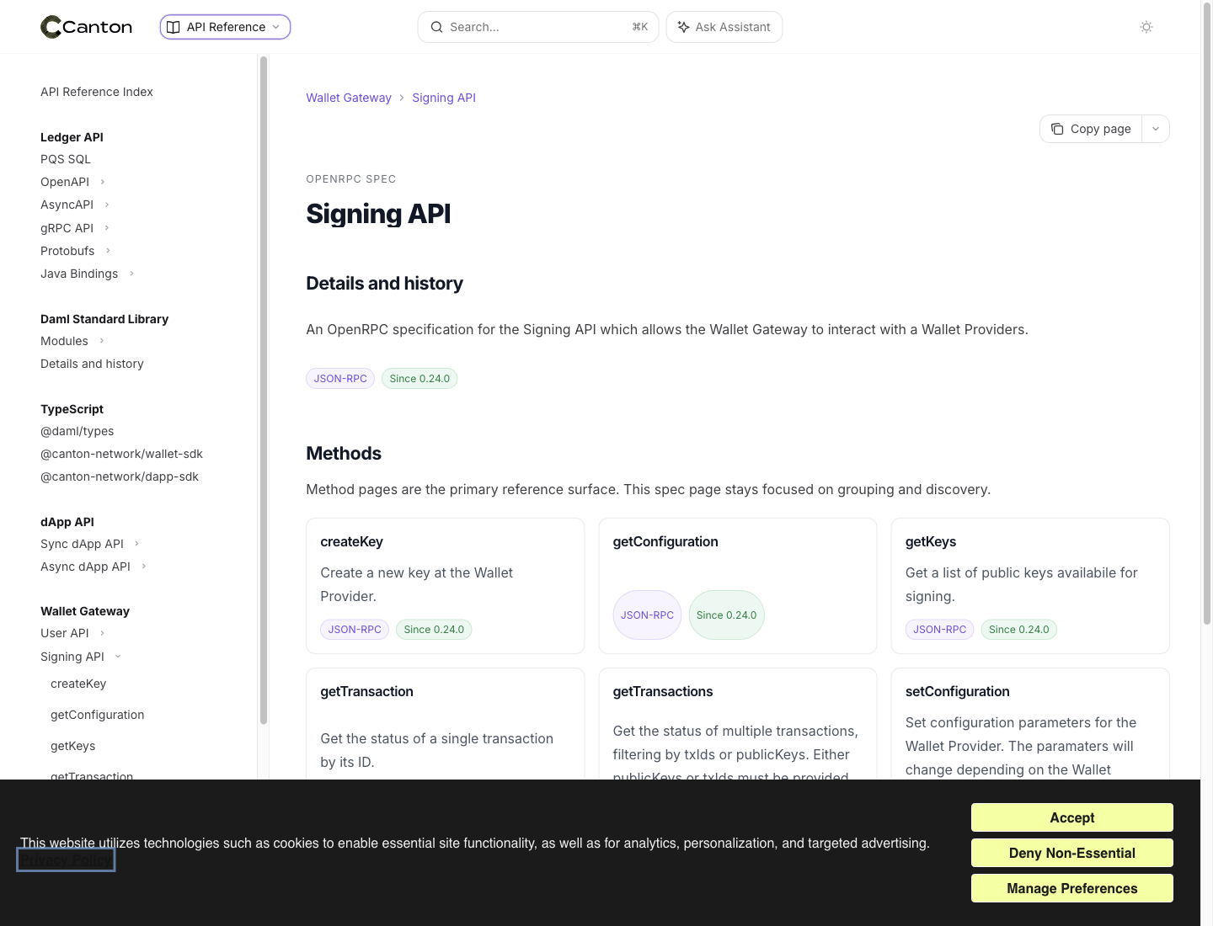Click the JSON-RPC badge under Details
This screenshot has height=926, width=1213.
tap(340, 379)
